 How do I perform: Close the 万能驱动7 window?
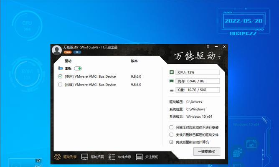[224, 47]
